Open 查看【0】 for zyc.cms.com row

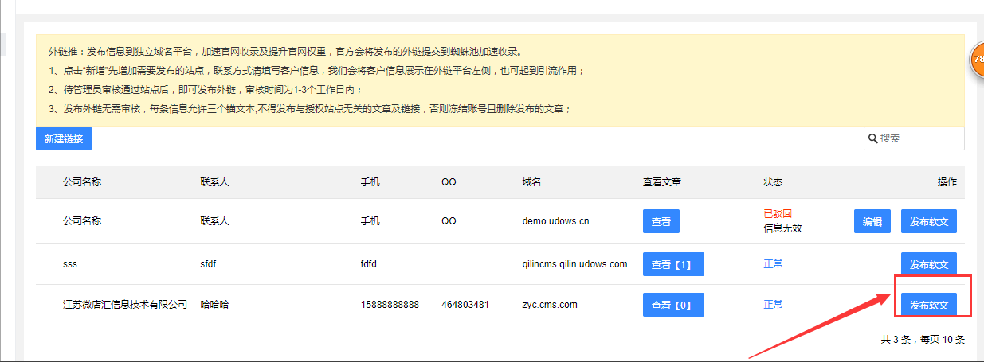(x=673, y=305)
